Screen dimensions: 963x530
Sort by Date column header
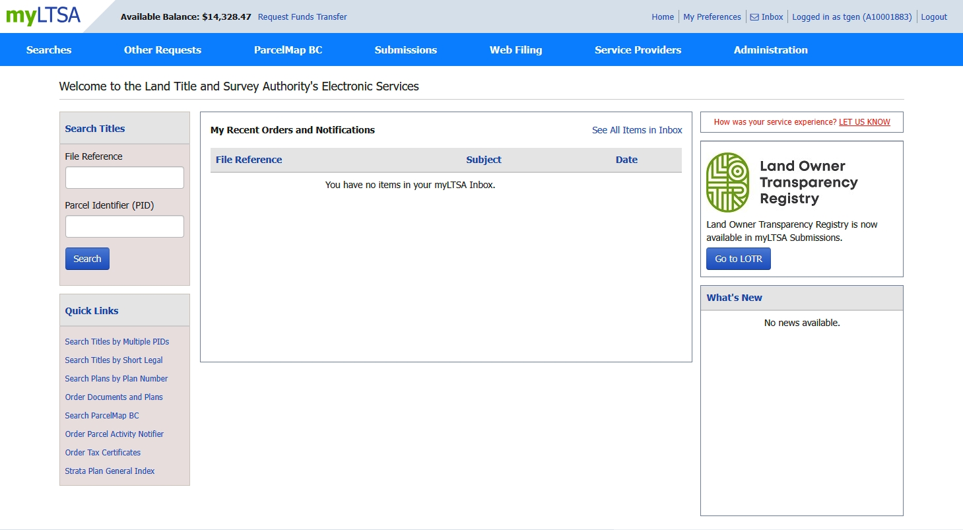626,160
